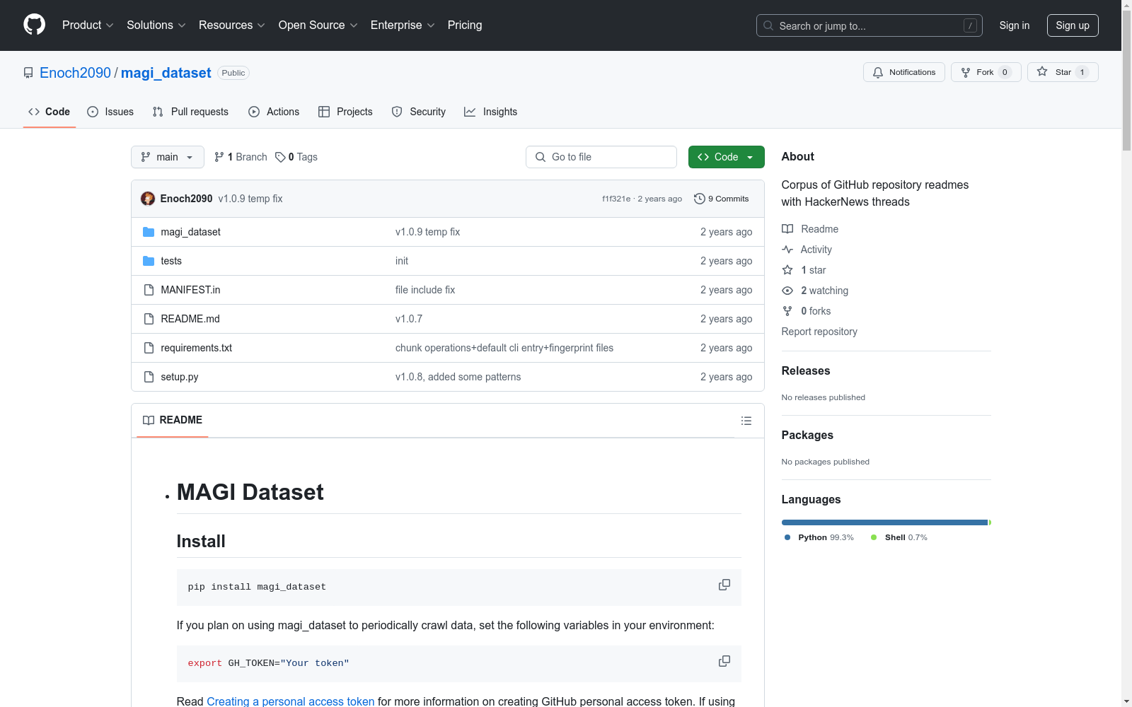Click the Sign in link

coord(1015,25)
